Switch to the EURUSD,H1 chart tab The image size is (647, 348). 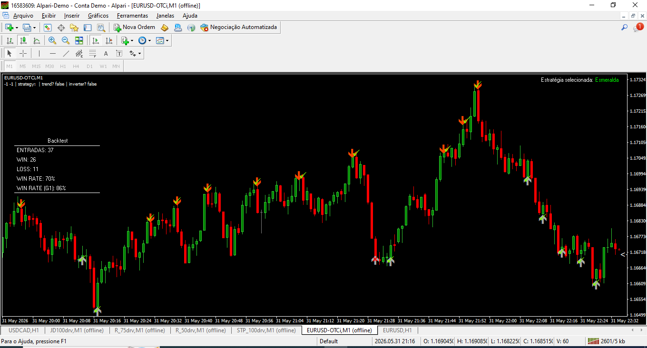point(397,330)
